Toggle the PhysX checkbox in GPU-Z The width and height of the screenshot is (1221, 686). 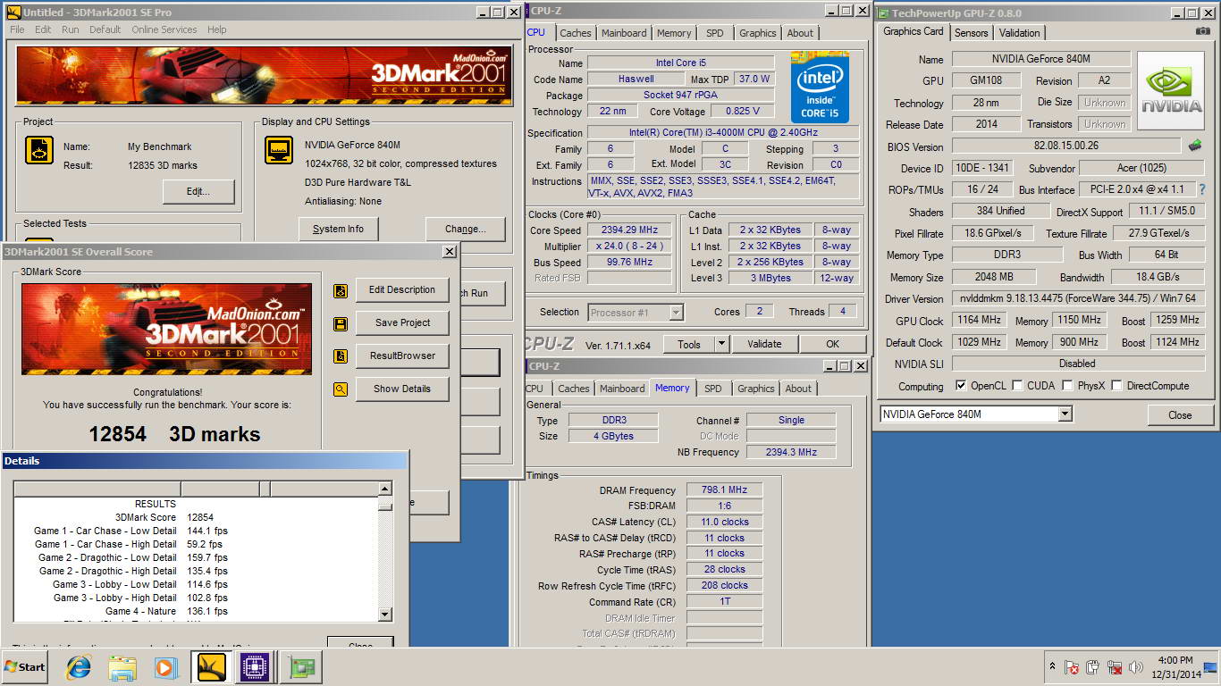[1067, 386]
